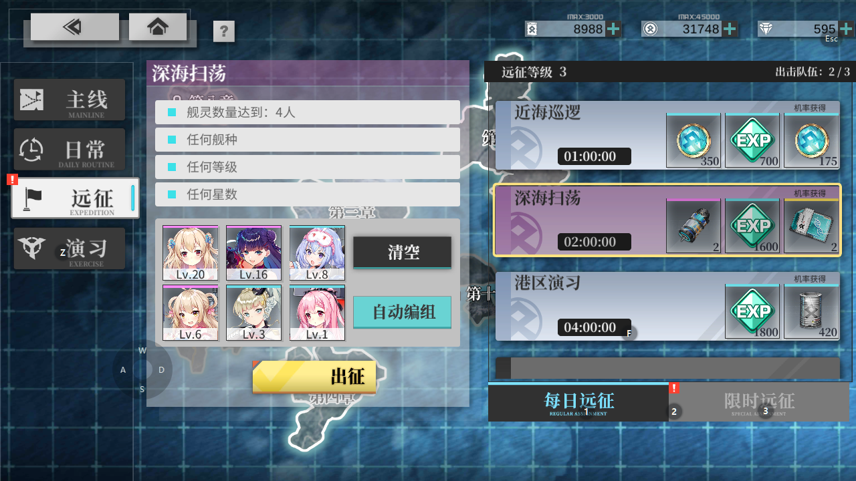Open the question mark help icon
This screenshot has height=481, width=856.
point(224,31)
